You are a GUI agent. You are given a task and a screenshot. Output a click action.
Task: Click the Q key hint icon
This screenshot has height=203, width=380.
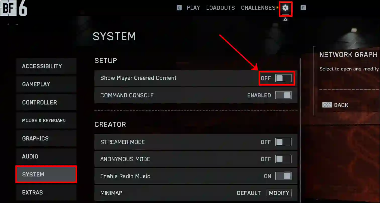tap(179, 8)
